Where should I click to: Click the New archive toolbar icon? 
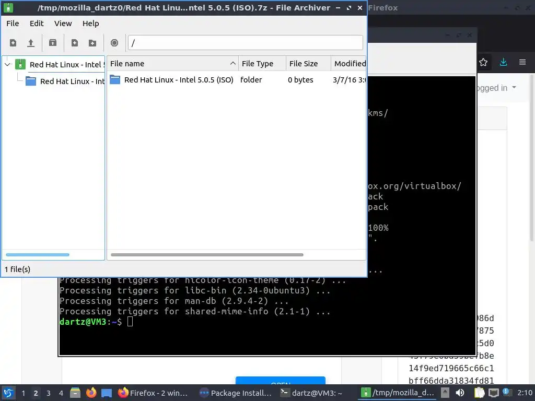click(x=13, y=43)
